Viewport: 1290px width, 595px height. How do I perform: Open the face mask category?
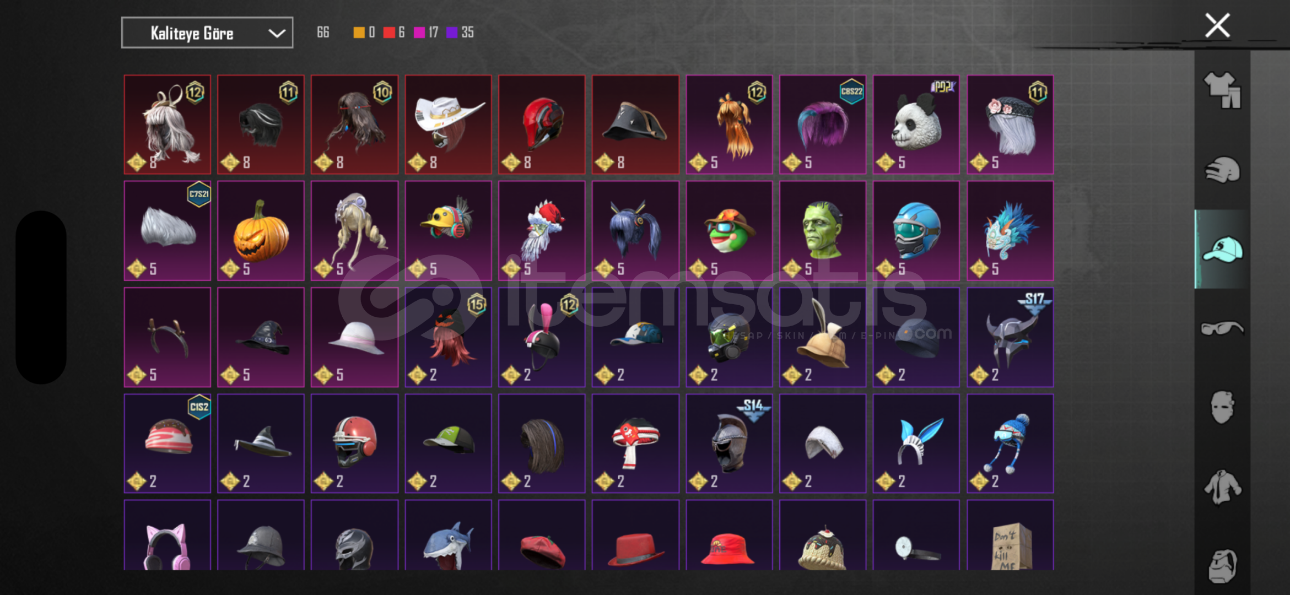point(1222,408)
